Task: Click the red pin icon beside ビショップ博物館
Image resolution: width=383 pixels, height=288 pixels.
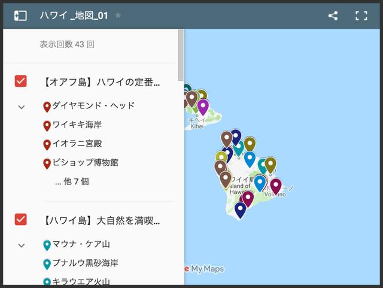Action: pos(47,164)
